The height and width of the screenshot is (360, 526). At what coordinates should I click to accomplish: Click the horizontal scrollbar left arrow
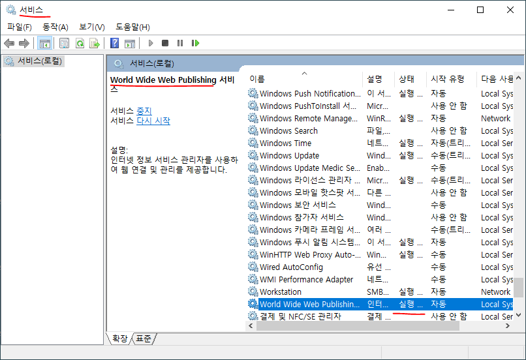[x=251, y=326]
